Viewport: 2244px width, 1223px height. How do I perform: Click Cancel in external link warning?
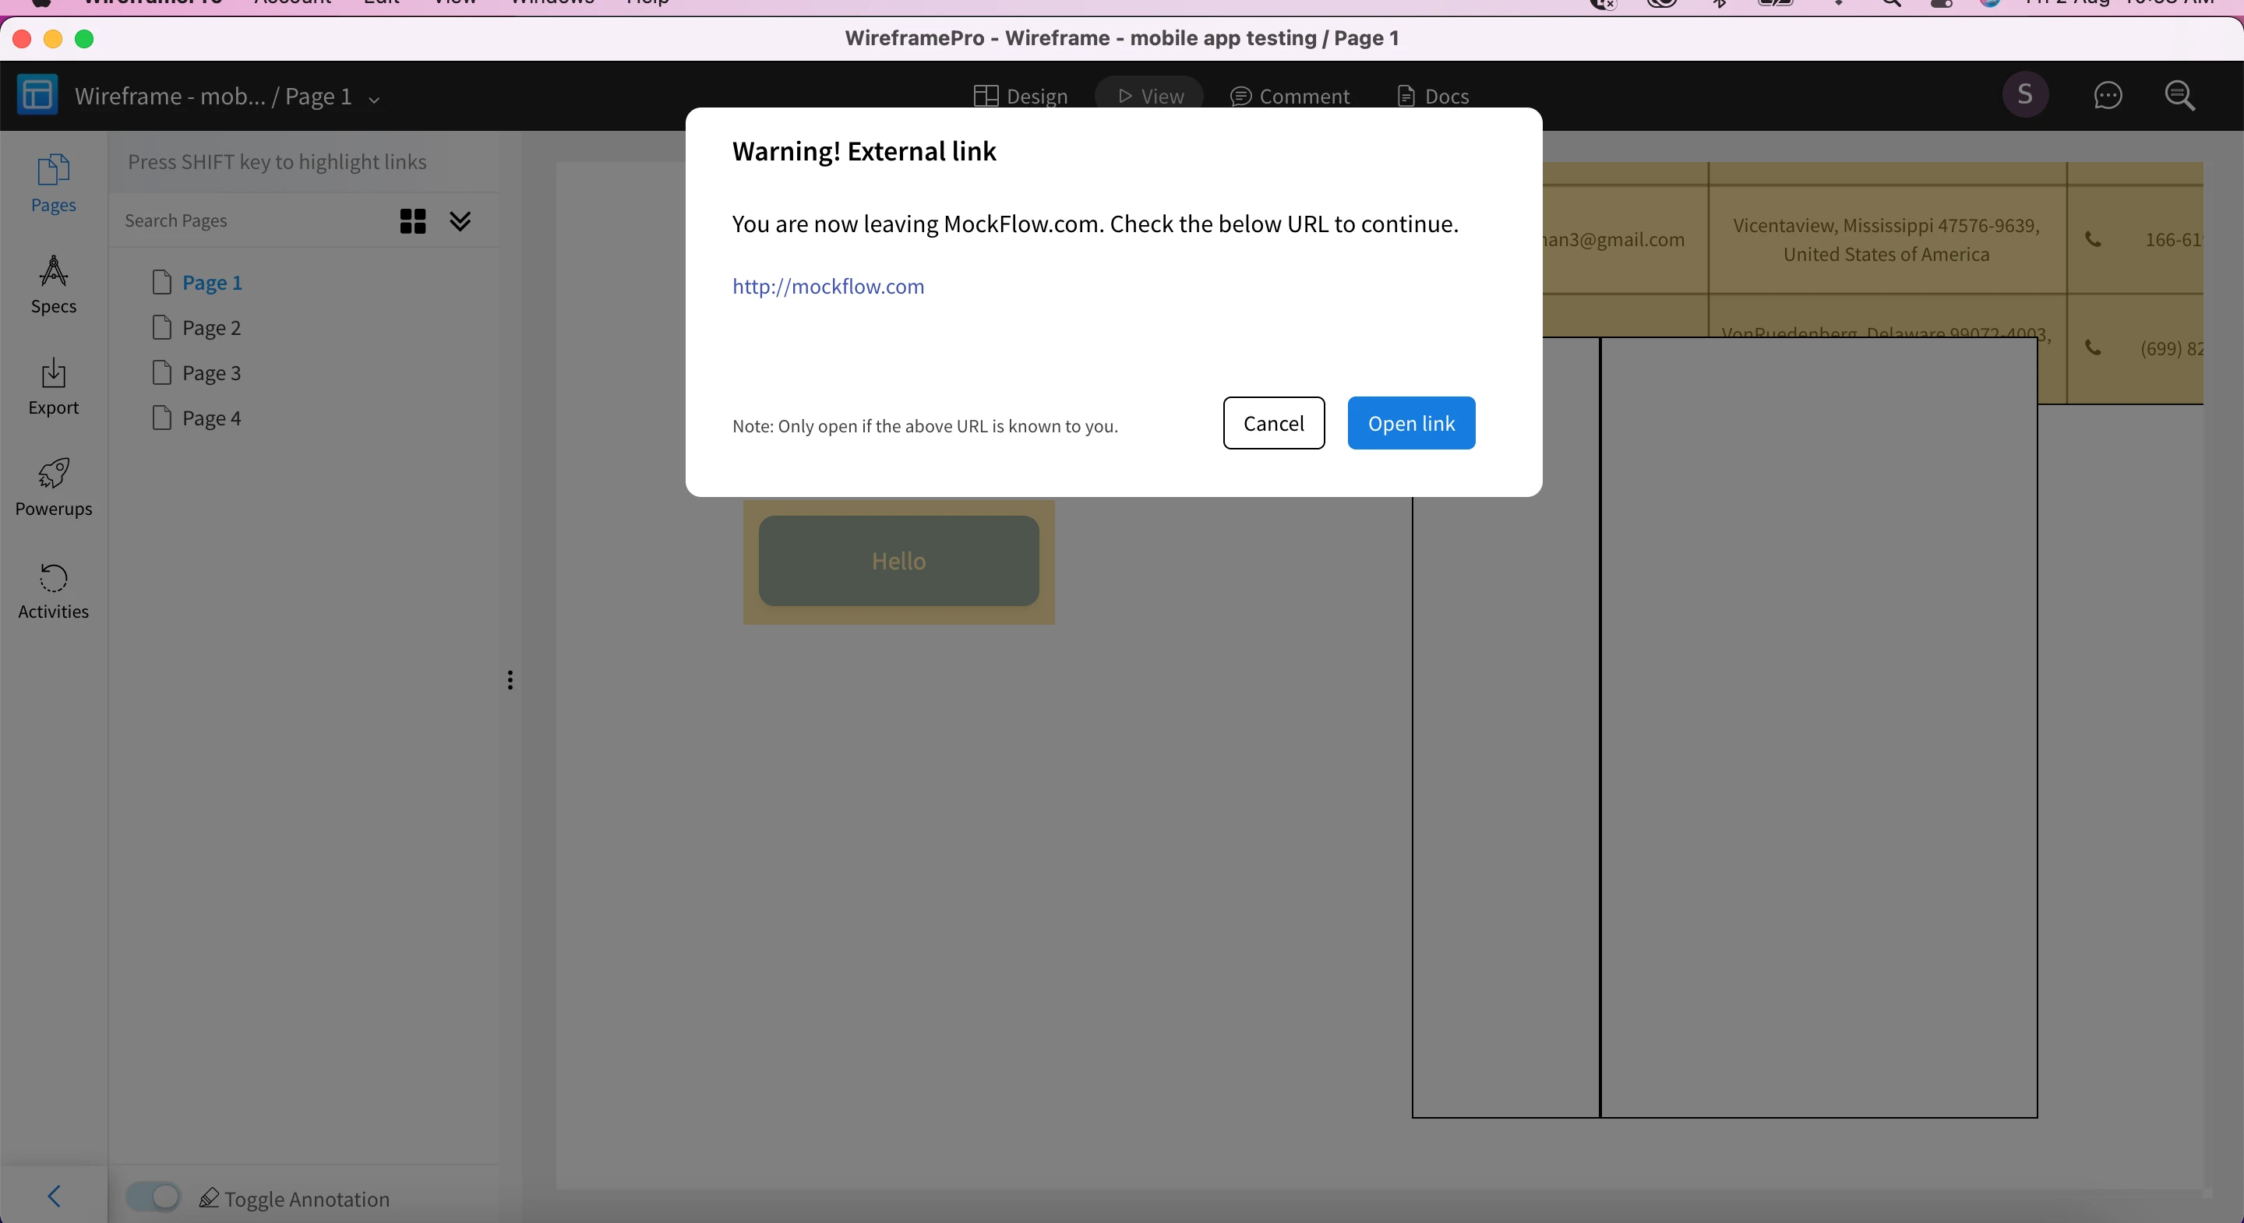[1272, 423]
